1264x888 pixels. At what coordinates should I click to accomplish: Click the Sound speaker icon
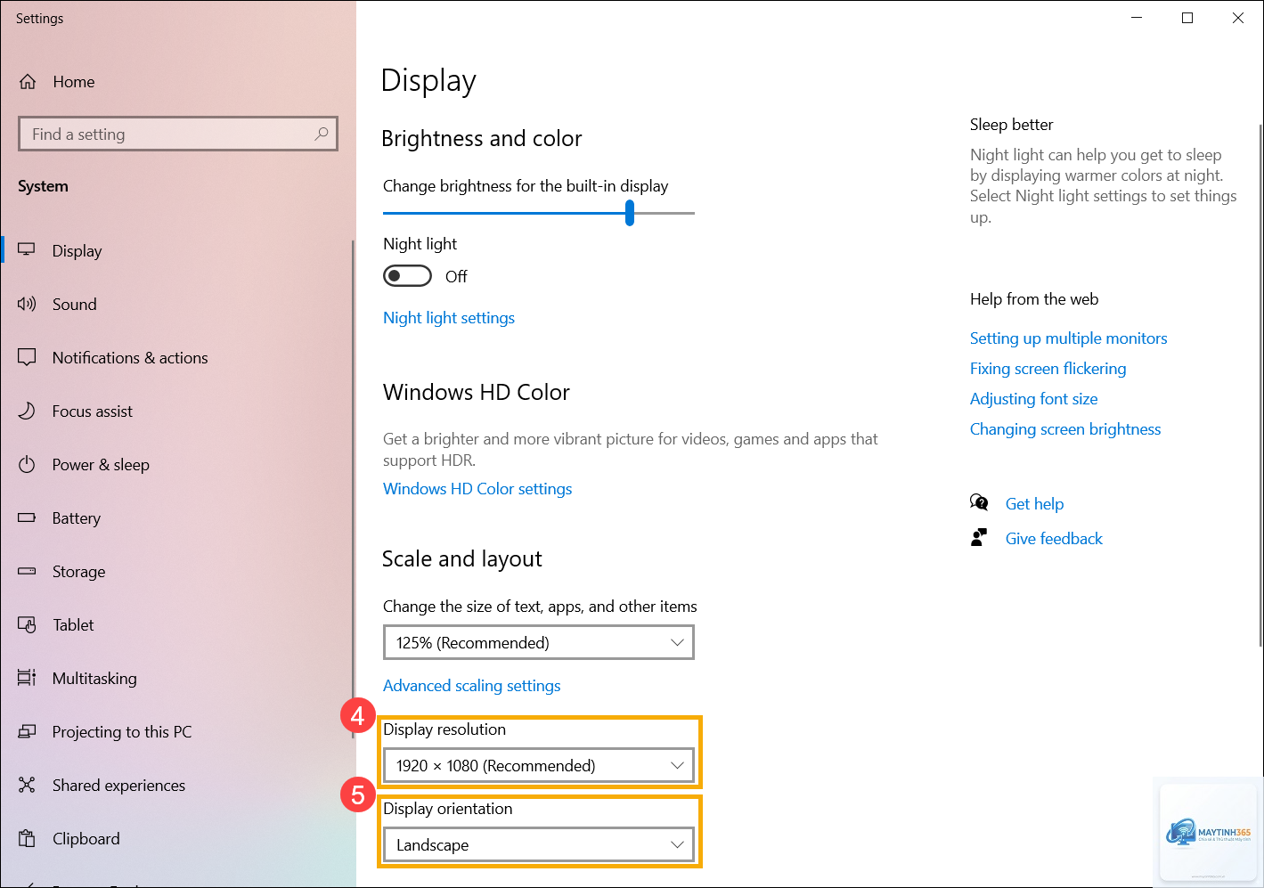27,304
